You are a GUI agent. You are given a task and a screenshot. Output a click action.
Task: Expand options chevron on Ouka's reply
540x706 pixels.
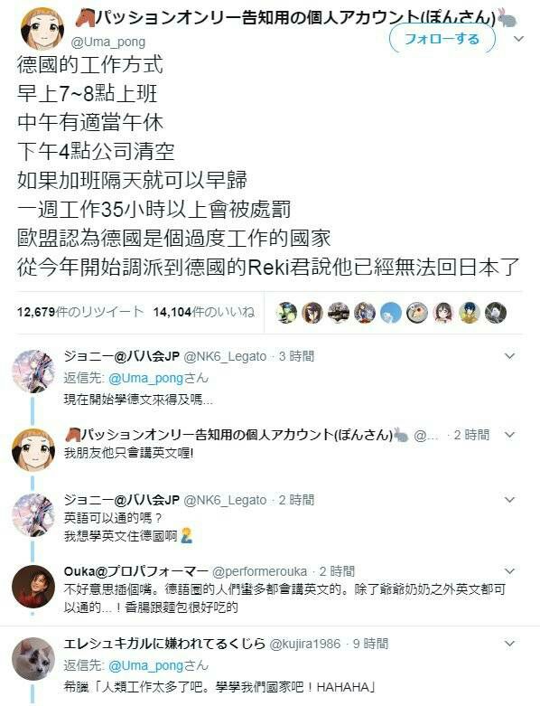point(509,571)
